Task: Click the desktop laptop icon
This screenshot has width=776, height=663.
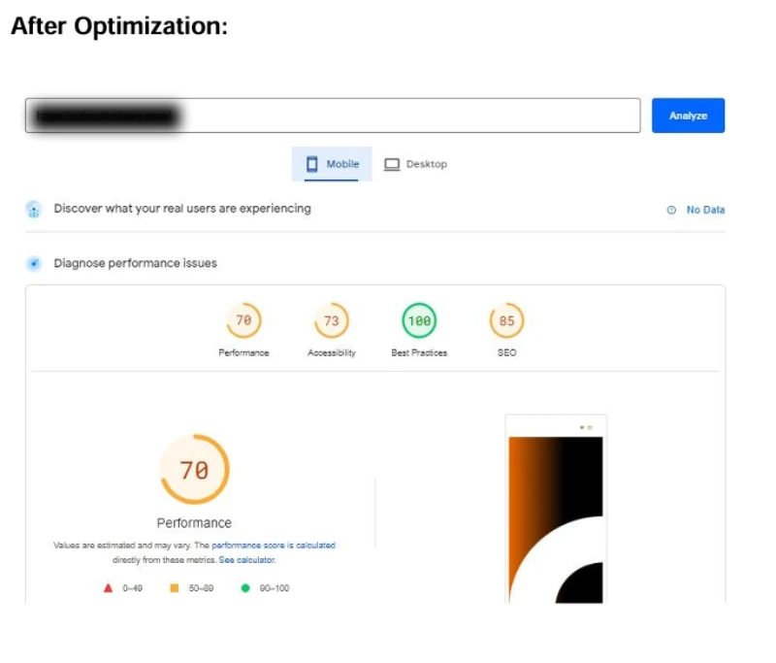Action: (392, 164)
